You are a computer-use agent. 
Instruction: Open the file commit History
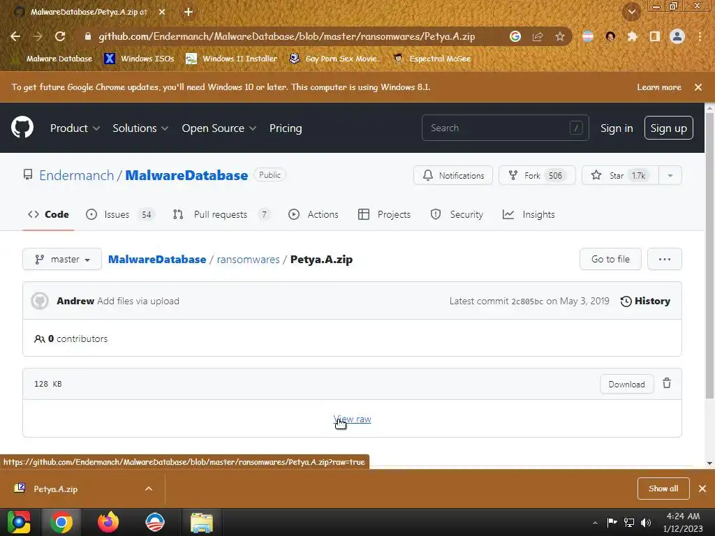pyautogui.click(x=645, y=301)
